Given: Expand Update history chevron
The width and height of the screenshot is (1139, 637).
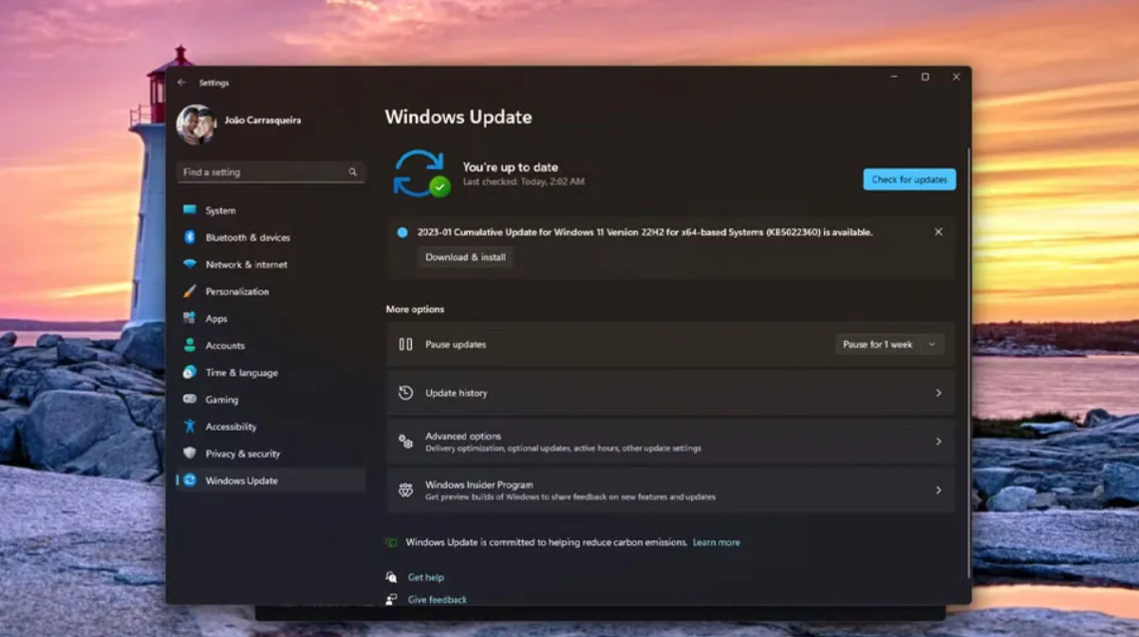Looking at the screenshot, I should 938,393.
